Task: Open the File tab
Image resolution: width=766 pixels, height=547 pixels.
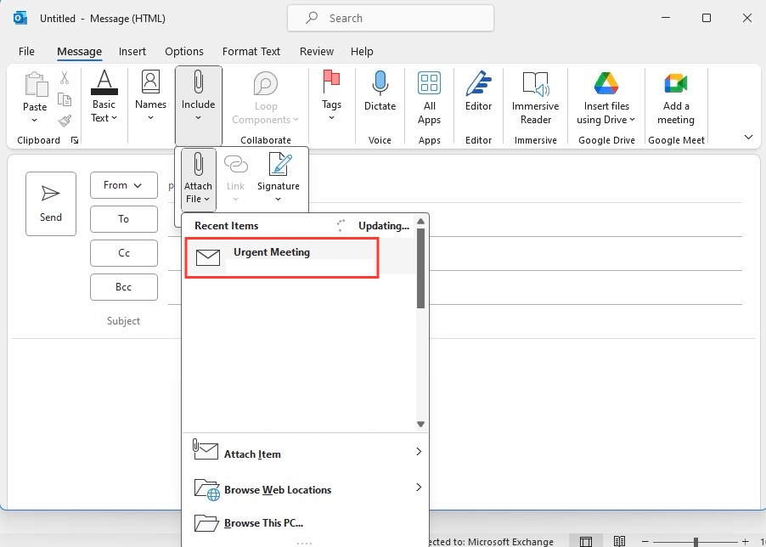Action: pyautogui.click(x=26, y=51)
